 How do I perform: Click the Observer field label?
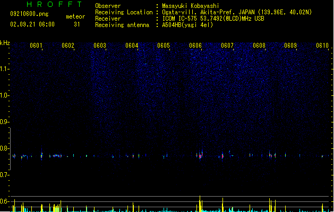108,6
